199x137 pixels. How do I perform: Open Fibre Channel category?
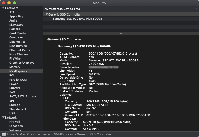tap(19, 54)
